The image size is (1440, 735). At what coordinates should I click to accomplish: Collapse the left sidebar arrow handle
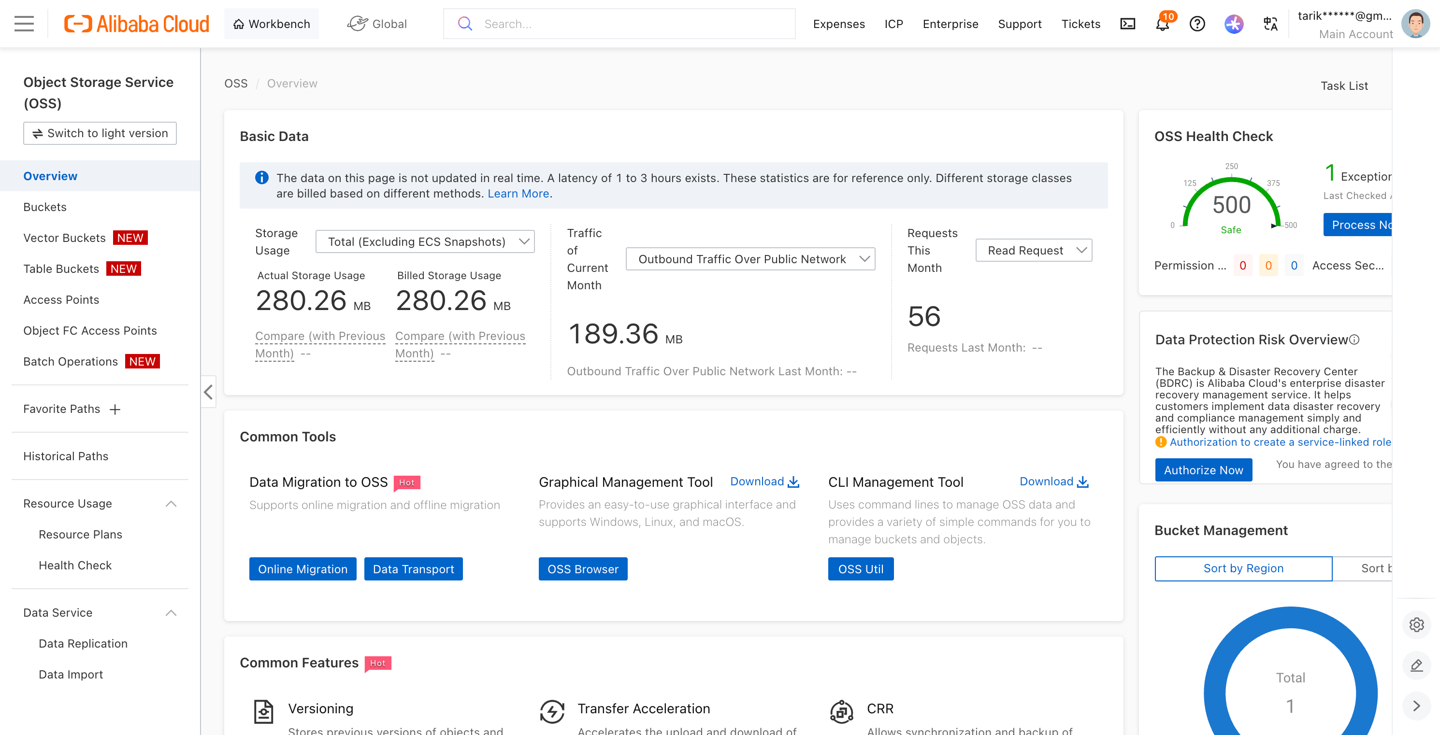click(x=208, y=392)
